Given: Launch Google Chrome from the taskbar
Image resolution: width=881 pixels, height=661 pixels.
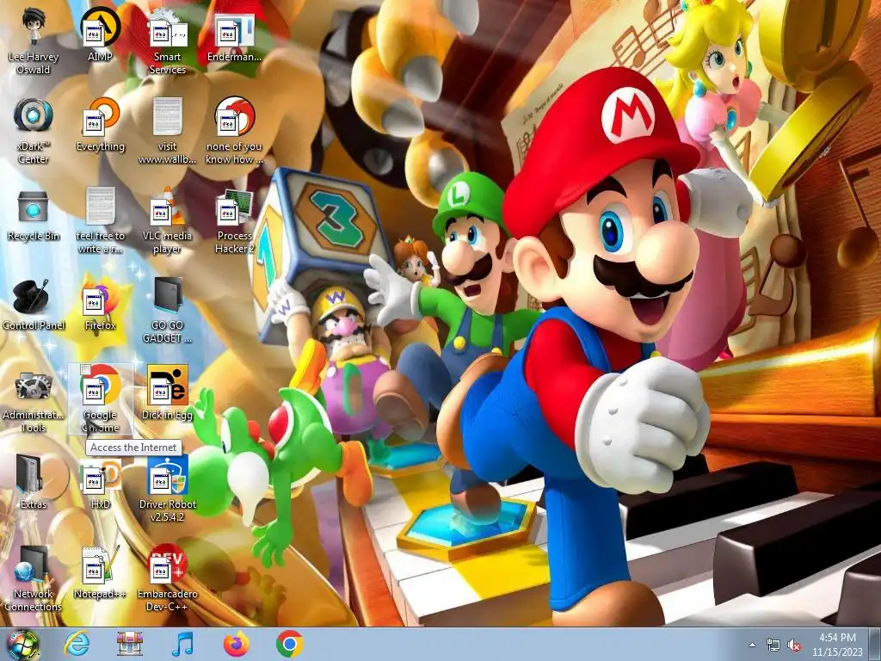Looking at the screenshot, I should [x=290, y=644].
